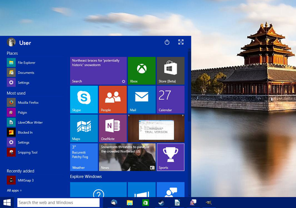Launch the OneNote tile

click(112, 128)
